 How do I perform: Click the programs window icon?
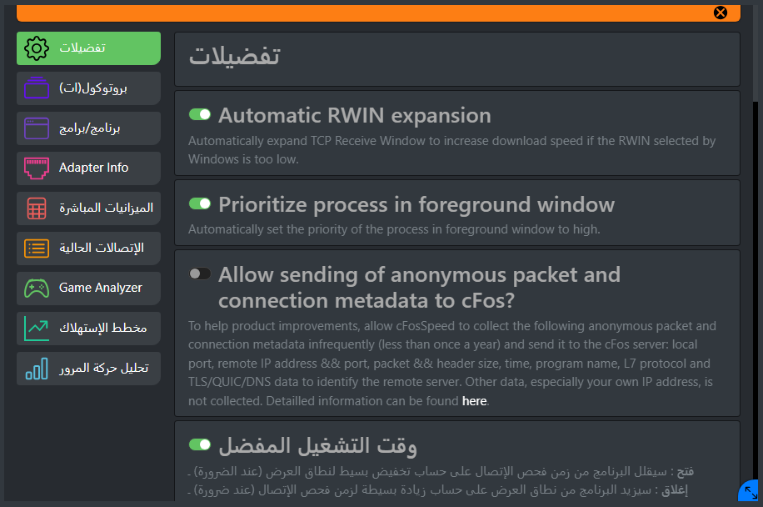click(37, 128)
